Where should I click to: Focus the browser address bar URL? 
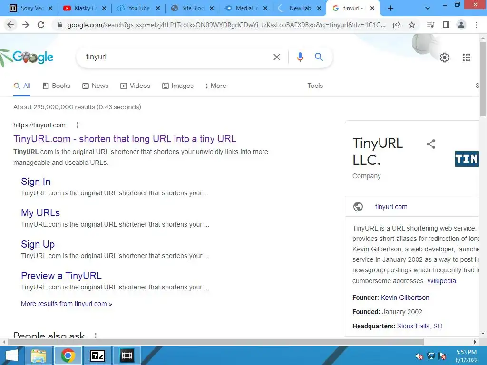[226, 25]
